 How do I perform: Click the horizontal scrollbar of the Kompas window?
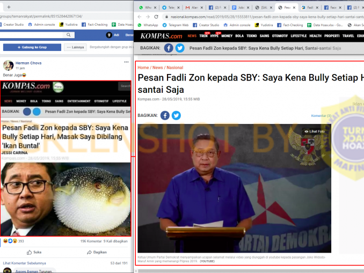tap(251, 271)
